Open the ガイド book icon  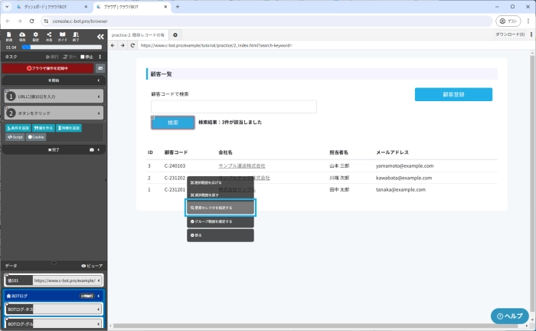pos(62,36)
